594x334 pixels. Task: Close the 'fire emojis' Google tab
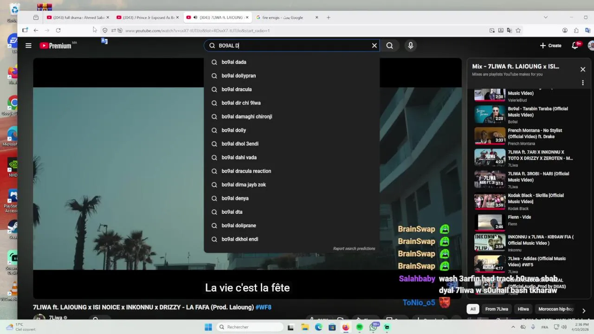coord(317,18)
